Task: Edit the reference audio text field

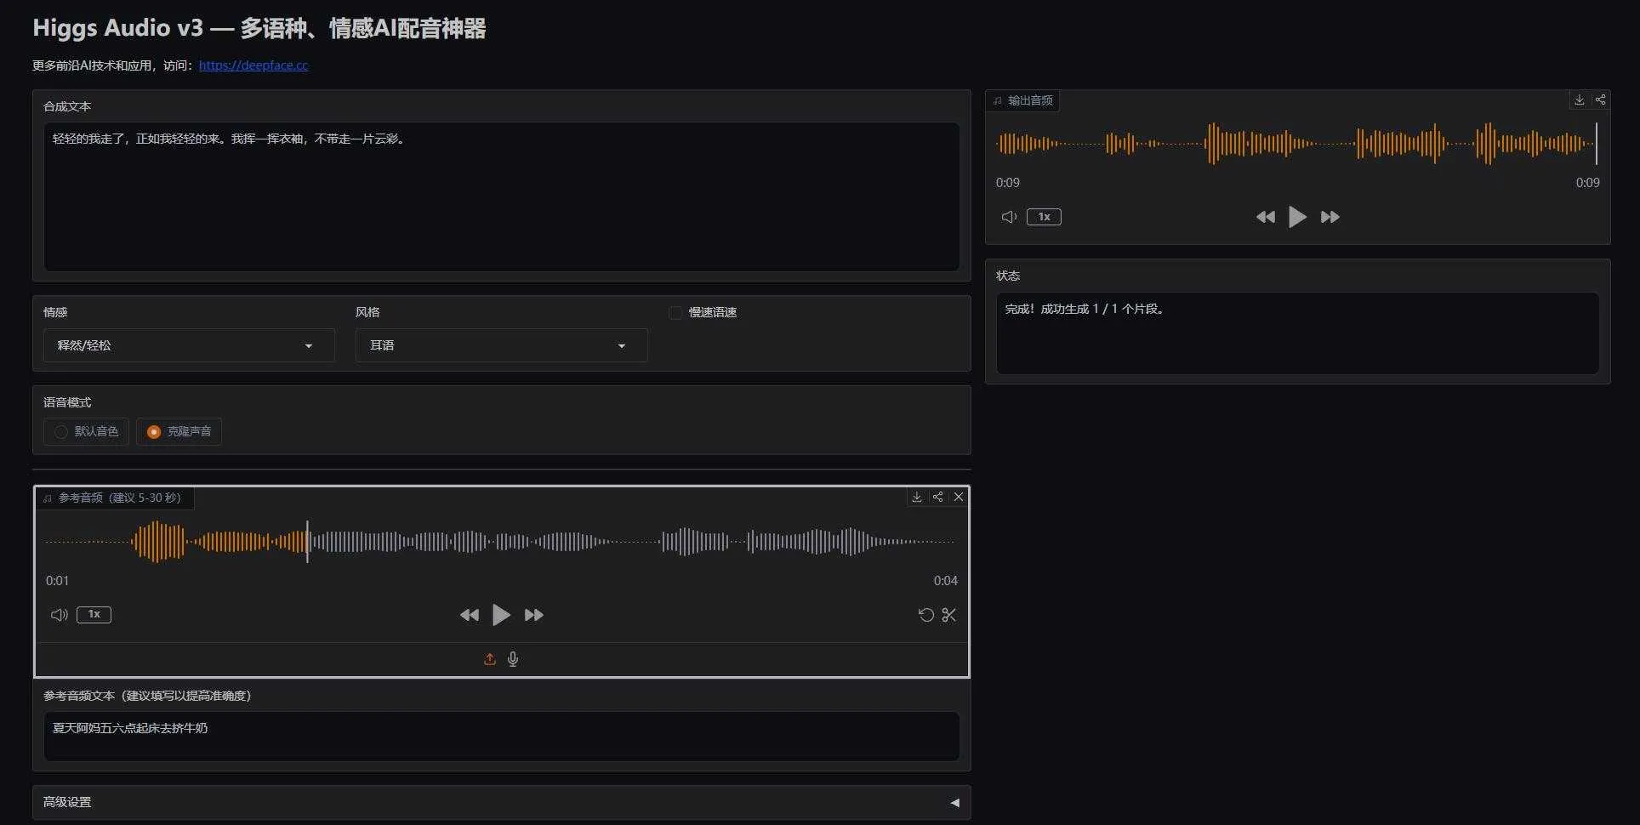Action: click(501, 736)
